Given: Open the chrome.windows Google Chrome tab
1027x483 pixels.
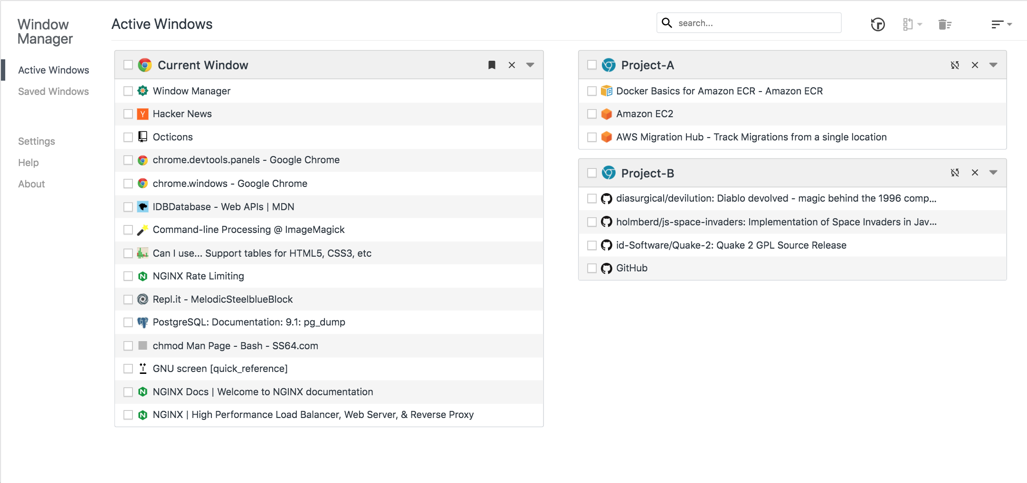Looking at the screenshot, I should pyautogui.click(x=329, y=184).
